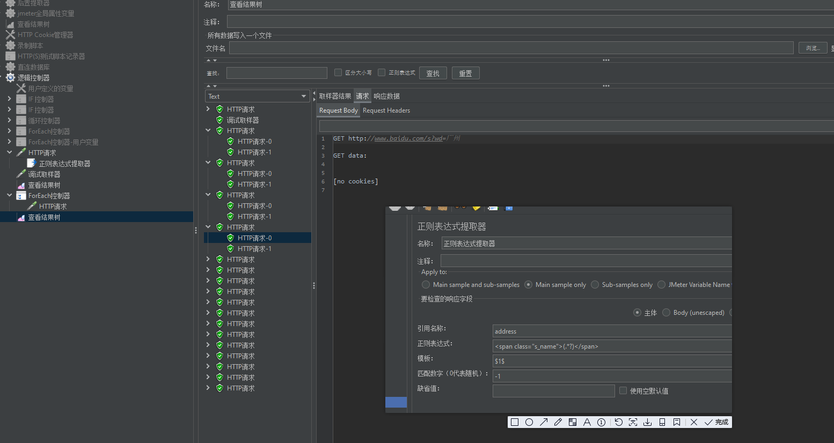Undo the last screenshot annotation
Image resolution: width=834 pixels, height=443 pixels.
tap(618, 422)
